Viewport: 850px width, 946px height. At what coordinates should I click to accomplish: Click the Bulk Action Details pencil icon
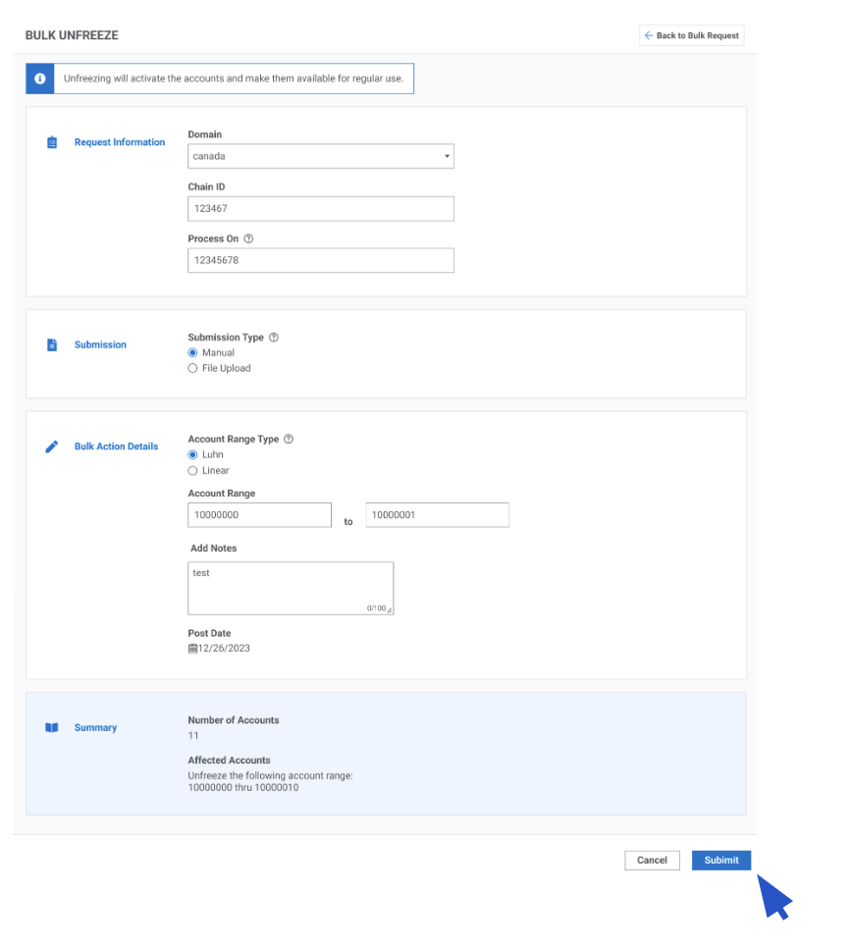pyautogui.click(x=52, y=447)
